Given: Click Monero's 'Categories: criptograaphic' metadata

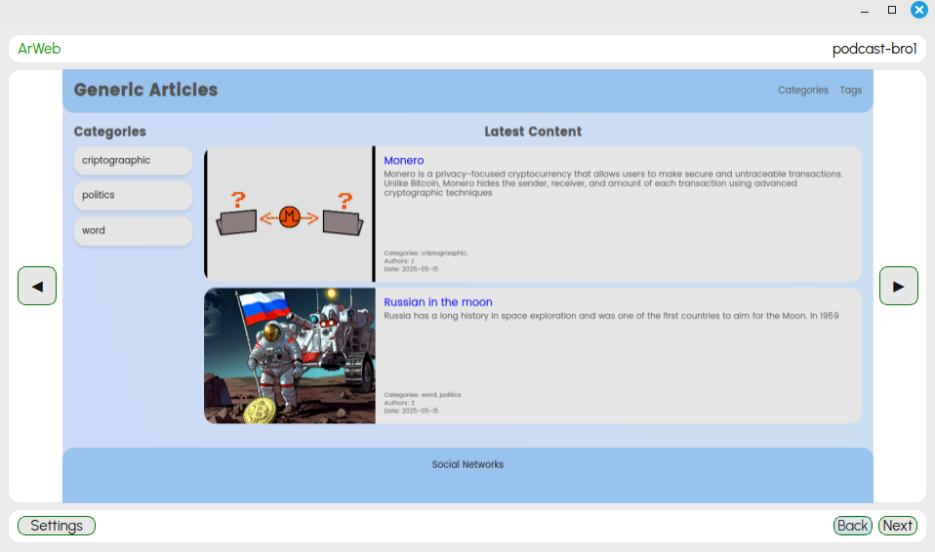Looking at the screenshot, I should pos(426,253).
